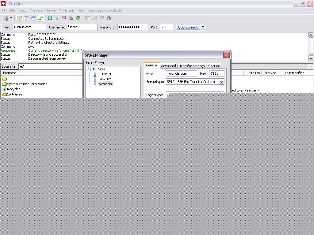Click the New version available! menu item
The height and width of the screenshot is (235, 314).
coord(105,11)
